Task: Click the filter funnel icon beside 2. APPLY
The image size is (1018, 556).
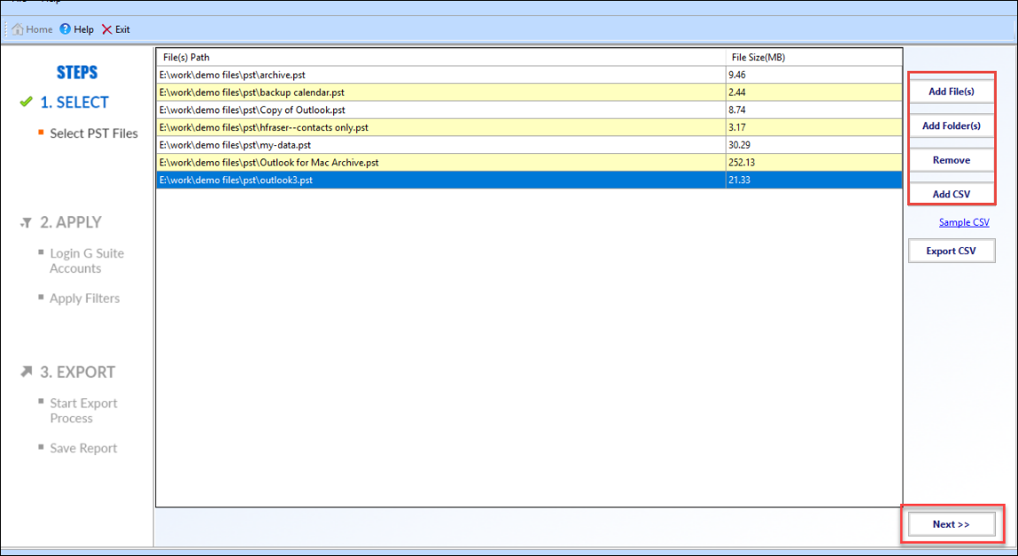Action: [26, 222]
